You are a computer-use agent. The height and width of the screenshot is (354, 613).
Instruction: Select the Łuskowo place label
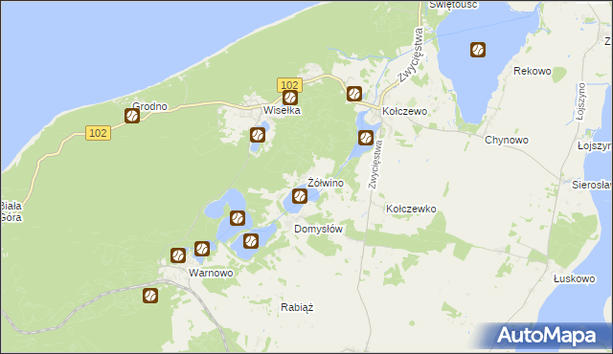tap(575, 278)
